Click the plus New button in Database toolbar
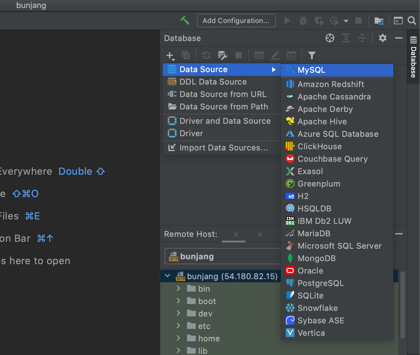 (170, 56)
